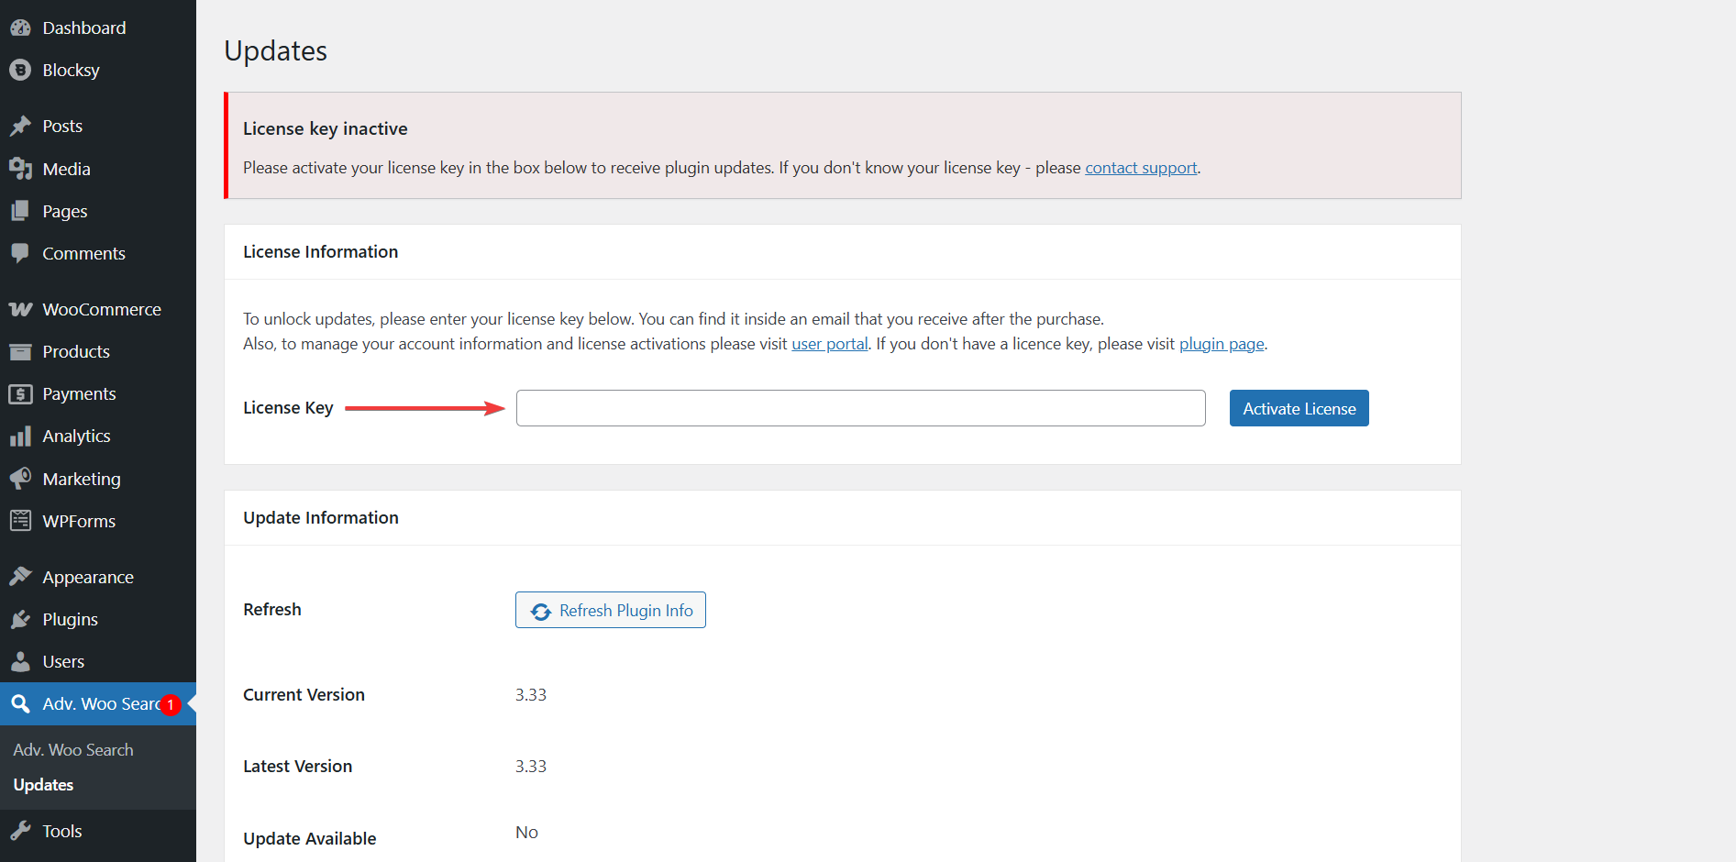Select the Marketing megaphone icon
Image resolution: width=1736 pixels, height=862 pixels.
[20, 479]
